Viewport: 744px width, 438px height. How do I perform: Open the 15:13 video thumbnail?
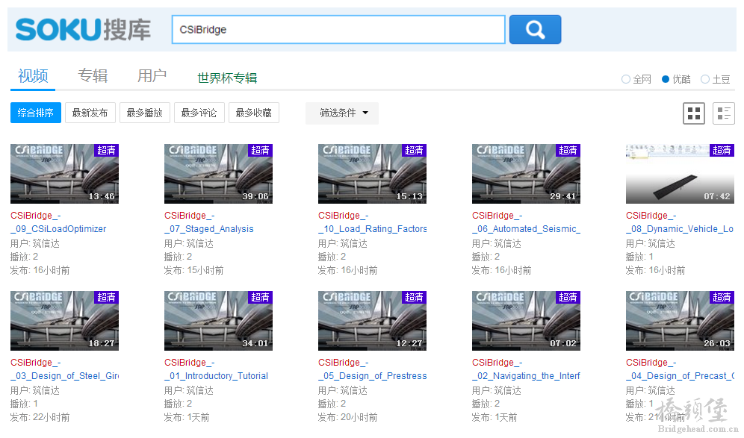pyautogui.click(x=372, y=174)
